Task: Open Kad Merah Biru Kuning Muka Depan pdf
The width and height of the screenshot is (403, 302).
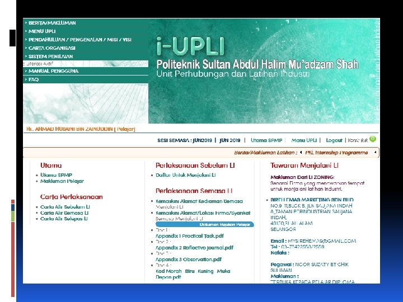Action: coord(193,274)
